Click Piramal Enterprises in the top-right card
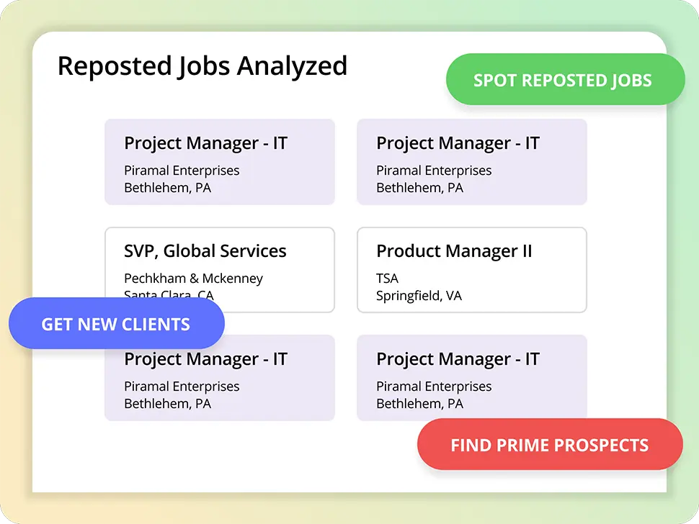Viewport: 699px width, 524px height. pos(434,171)
